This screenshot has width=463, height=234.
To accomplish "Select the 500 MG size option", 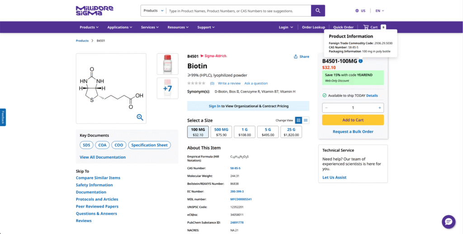I will 221,132.
